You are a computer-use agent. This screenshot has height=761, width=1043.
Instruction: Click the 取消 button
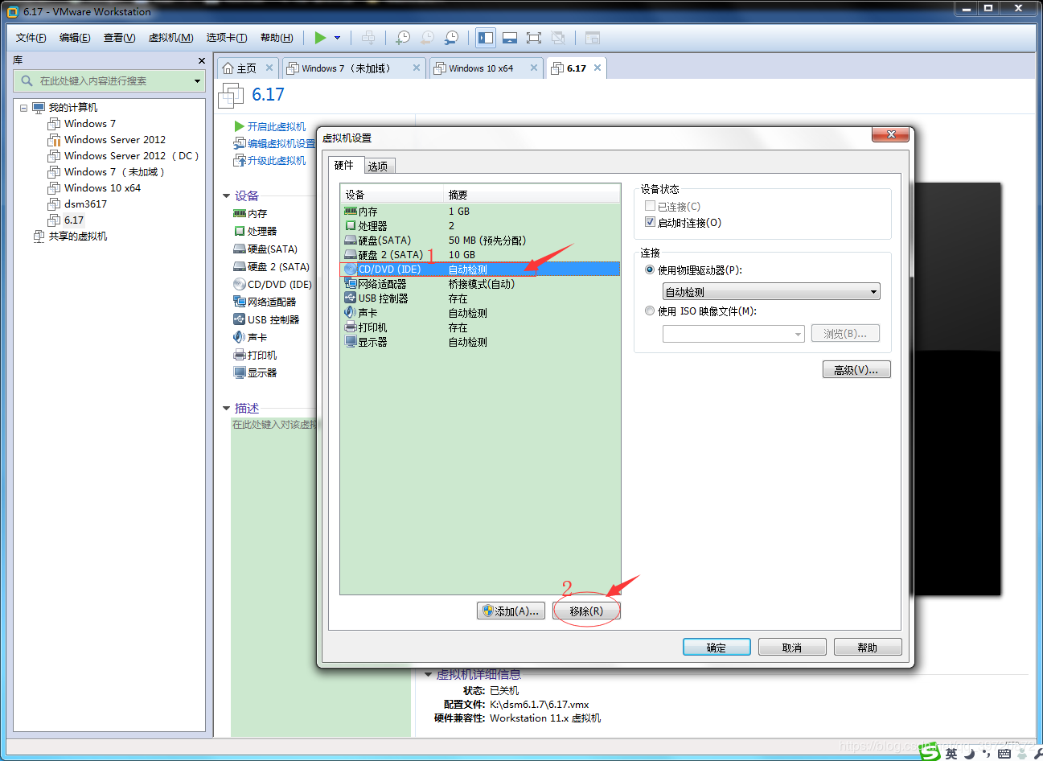tap(792, 647)
